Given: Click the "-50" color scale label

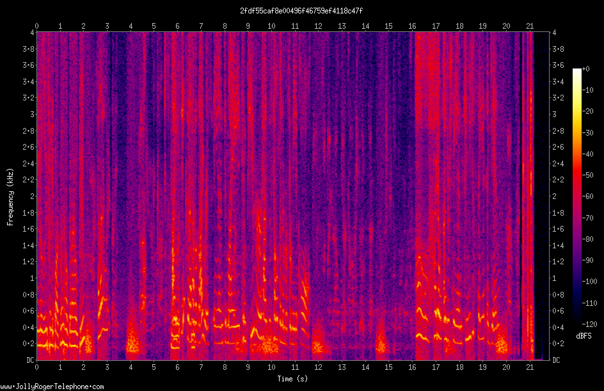Looking at the screenshot, I should 588,175.
